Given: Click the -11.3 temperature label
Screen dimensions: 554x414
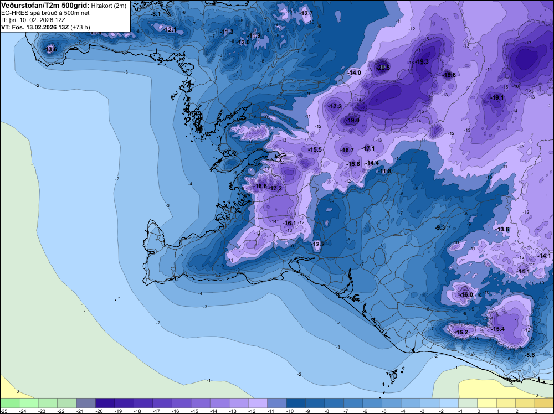Looking at the screenshot, I should (x=227, y=32).
